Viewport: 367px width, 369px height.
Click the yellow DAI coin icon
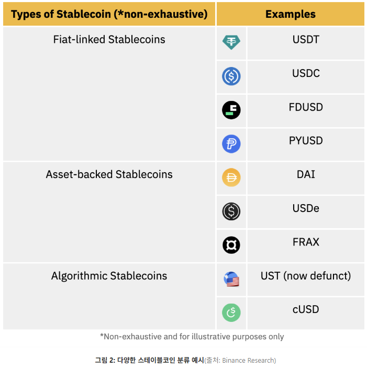click(231, 177)
